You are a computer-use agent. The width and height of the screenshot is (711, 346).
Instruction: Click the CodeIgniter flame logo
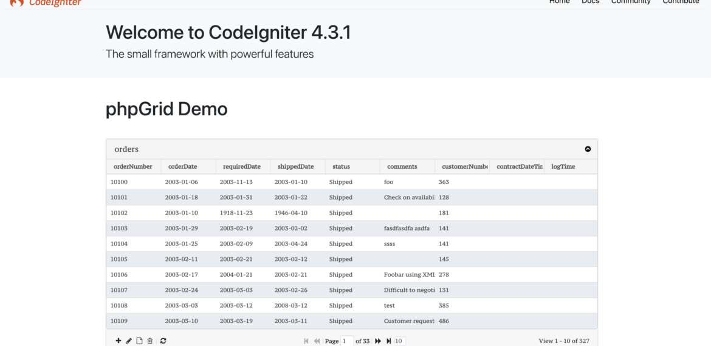(17, 2)
